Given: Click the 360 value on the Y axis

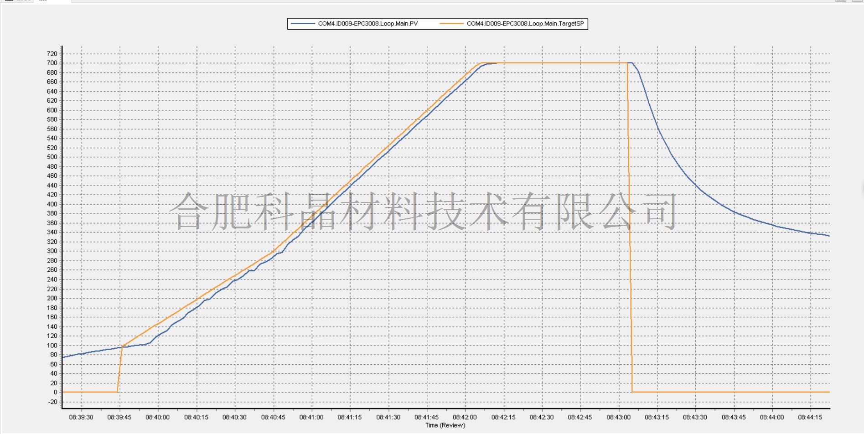Looking at the screenshot, I should click(x=52, y=223).
